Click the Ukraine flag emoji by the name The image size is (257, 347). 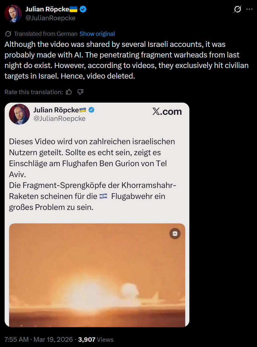[x=74, y=9]
